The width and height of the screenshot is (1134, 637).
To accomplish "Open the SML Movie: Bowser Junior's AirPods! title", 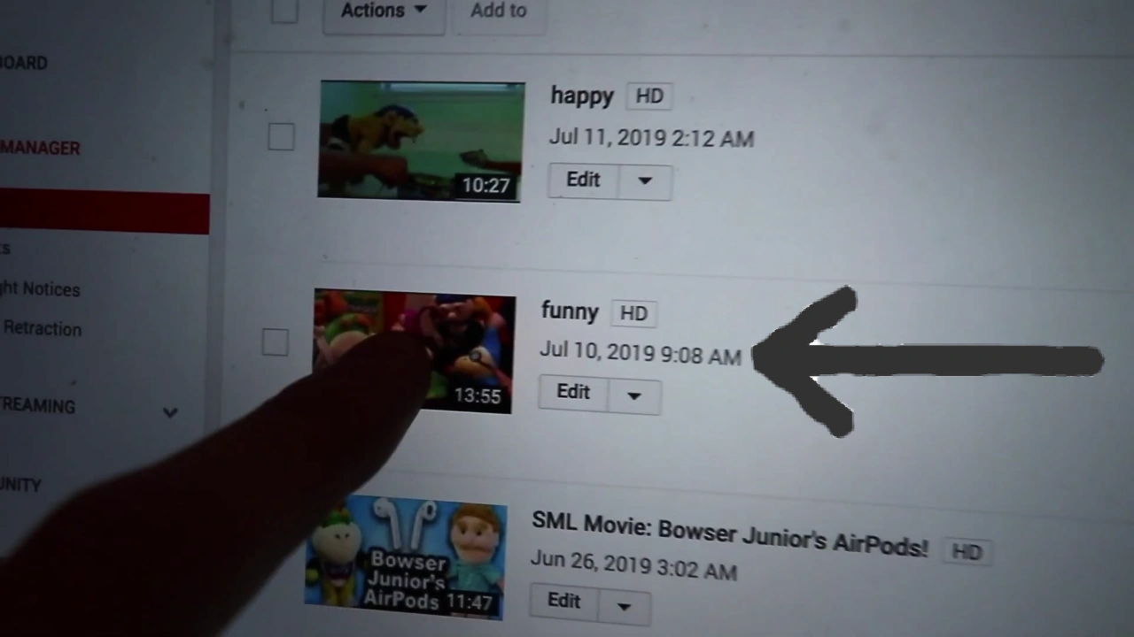I will 729,533.
